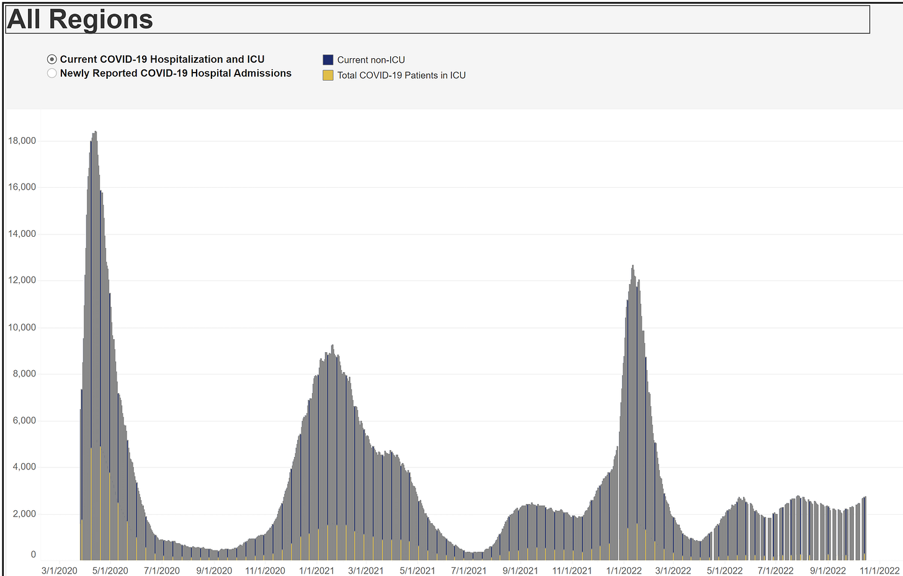Click the 4,000 y-axis label

pos(25,467)
